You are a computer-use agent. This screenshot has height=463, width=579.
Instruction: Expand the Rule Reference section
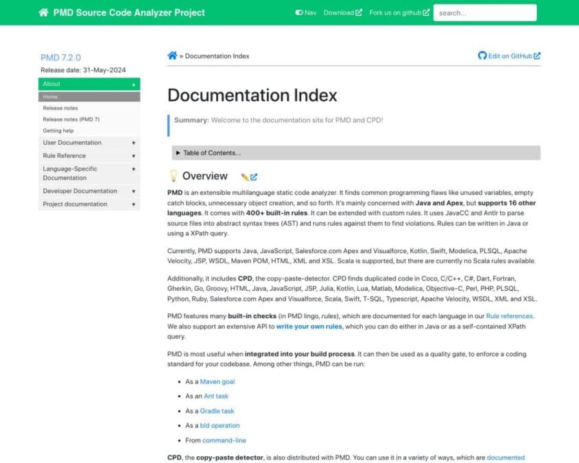point(89,156)
